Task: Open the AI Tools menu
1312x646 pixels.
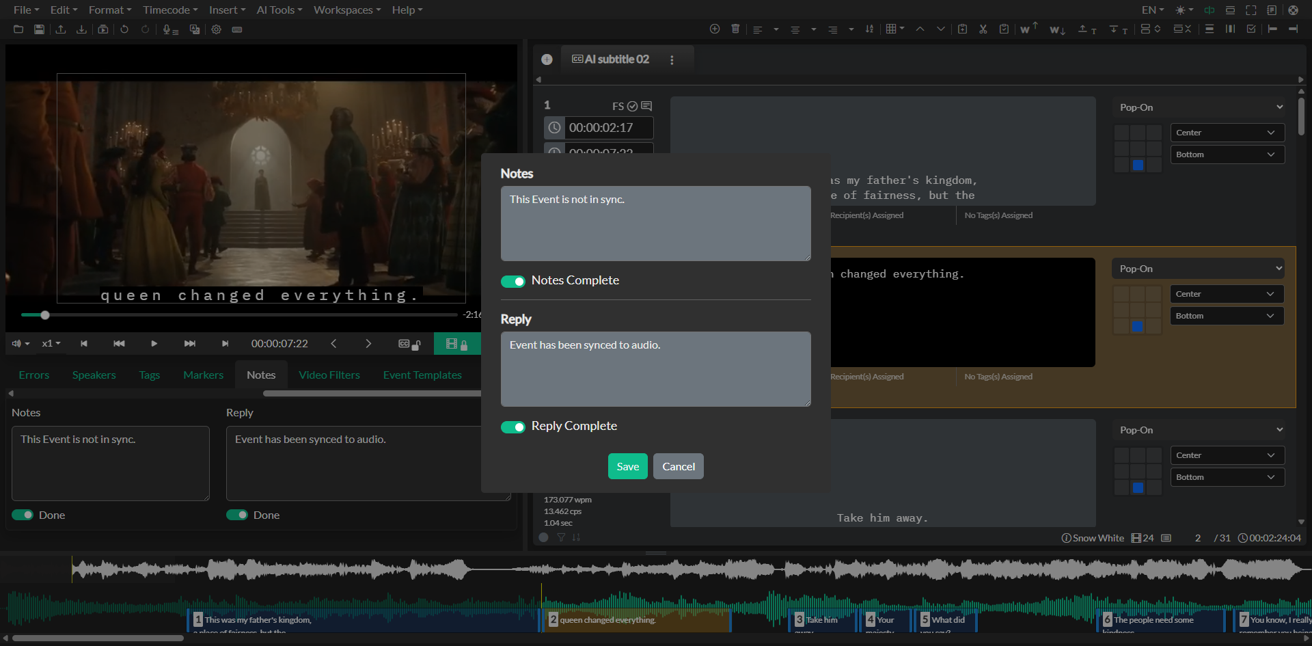Action: pos(279,10)
